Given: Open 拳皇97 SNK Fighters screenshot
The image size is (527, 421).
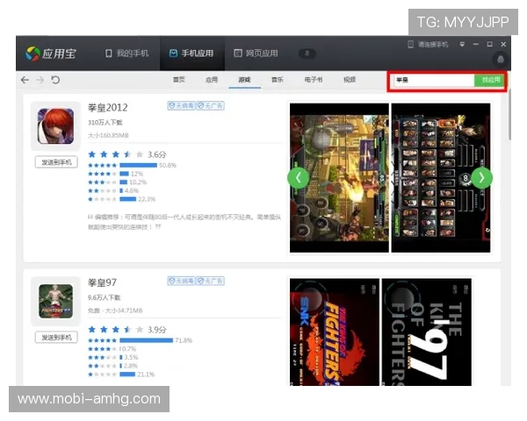Looking at the screenshot, I should [x=335, y=332].
